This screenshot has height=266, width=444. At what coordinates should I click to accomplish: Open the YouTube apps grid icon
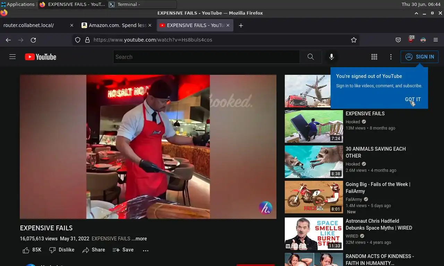point(374,57)
